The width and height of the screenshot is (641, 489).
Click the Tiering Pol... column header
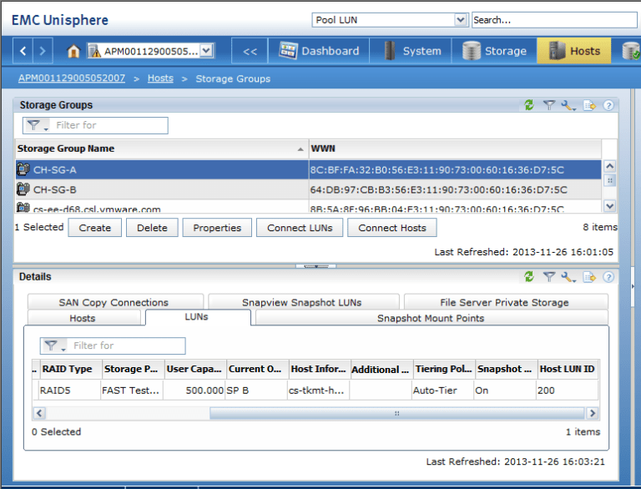[444, 369]
